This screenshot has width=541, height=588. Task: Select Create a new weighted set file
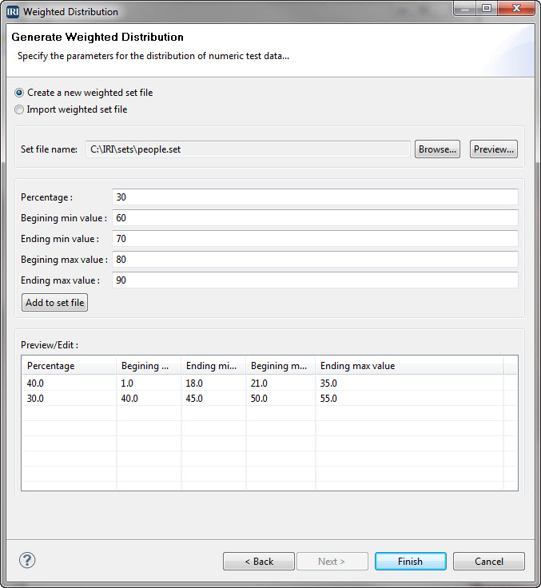point(19,93)
